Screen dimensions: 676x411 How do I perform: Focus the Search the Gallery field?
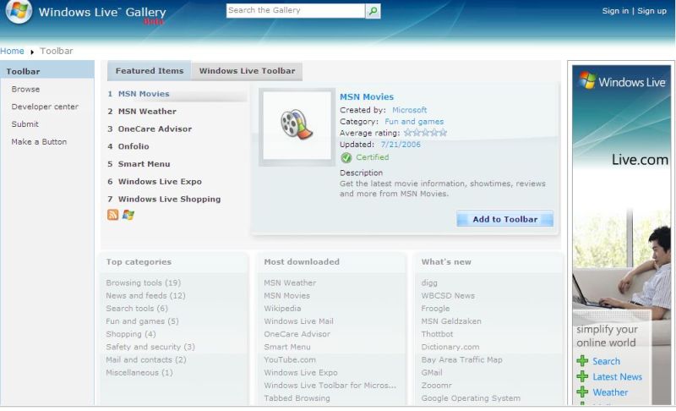click(295, 11)
